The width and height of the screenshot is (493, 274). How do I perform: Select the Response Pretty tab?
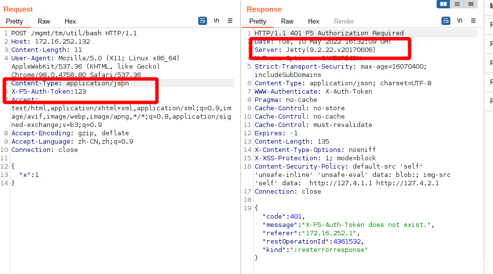click(258, 22)
